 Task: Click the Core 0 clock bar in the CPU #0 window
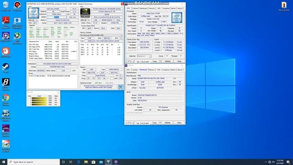[x=39, y=98]
